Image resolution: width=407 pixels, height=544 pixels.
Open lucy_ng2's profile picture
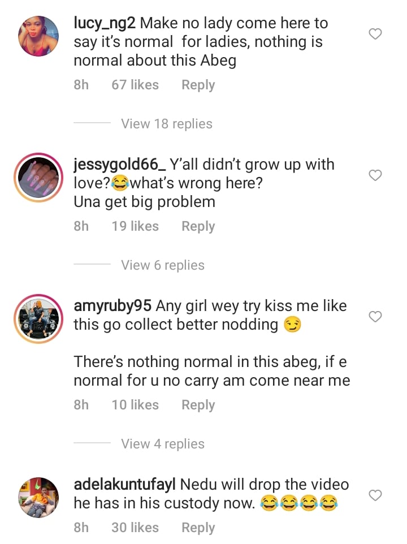point(39,36)
